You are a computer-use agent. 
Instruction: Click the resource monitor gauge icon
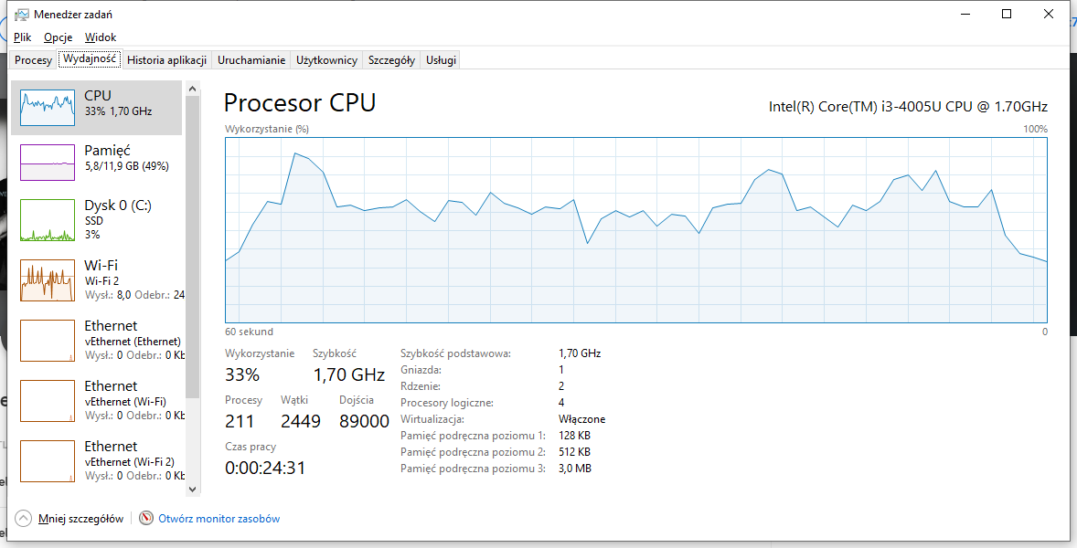[x=145, y=518]
